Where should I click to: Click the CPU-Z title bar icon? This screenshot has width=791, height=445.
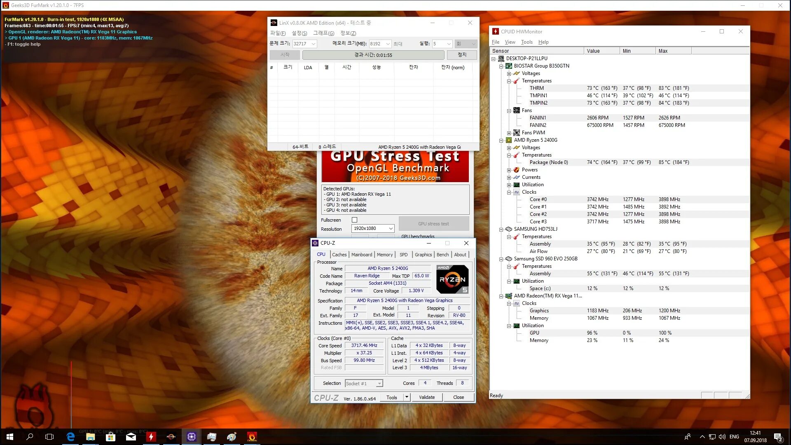(x=315, y=243)
